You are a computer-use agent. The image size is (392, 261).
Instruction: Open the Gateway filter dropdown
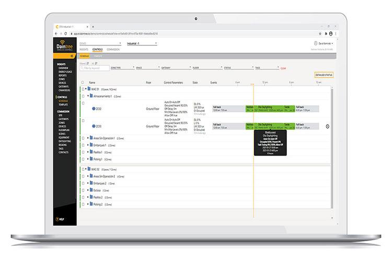coord(176,68)
